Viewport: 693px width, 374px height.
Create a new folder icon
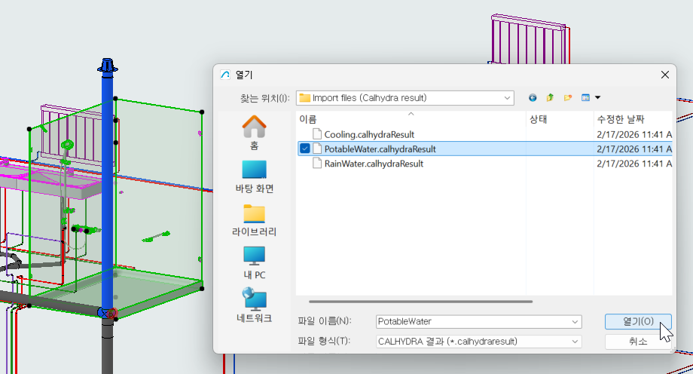pos(567,98)
